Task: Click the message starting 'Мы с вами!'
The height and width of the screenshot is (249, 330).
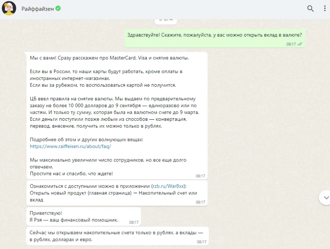Action: tap(117, 116)
